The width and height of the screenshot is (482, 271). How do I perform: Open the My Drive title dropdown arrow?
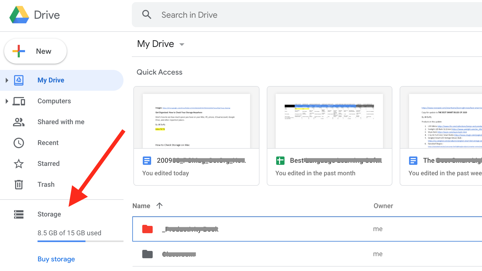point(182,44)
